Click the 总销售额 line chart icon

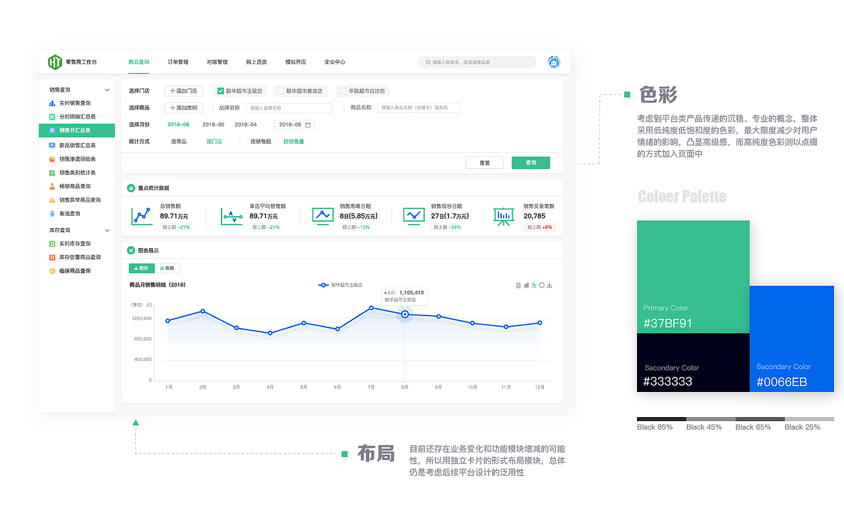pos(142,216)
